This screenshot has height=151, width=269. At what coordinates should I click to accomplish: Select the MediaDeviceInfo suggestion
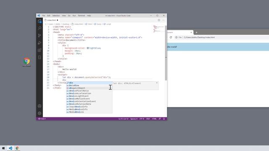[x=89, y=109]
